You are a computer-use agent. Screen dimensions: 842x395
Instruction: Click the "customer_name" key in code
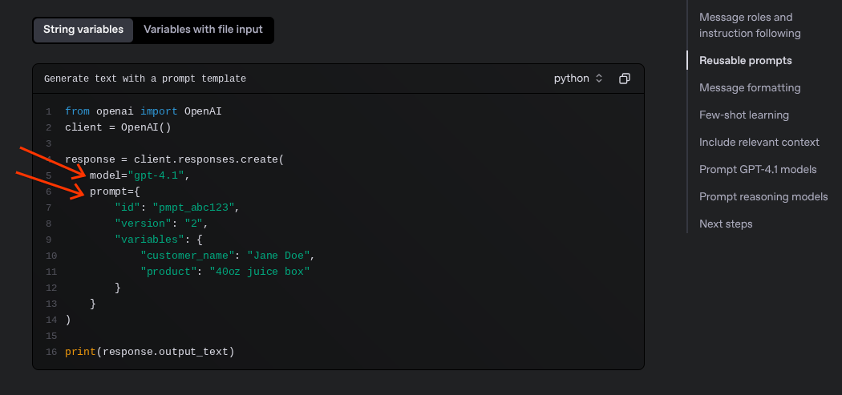187,256
